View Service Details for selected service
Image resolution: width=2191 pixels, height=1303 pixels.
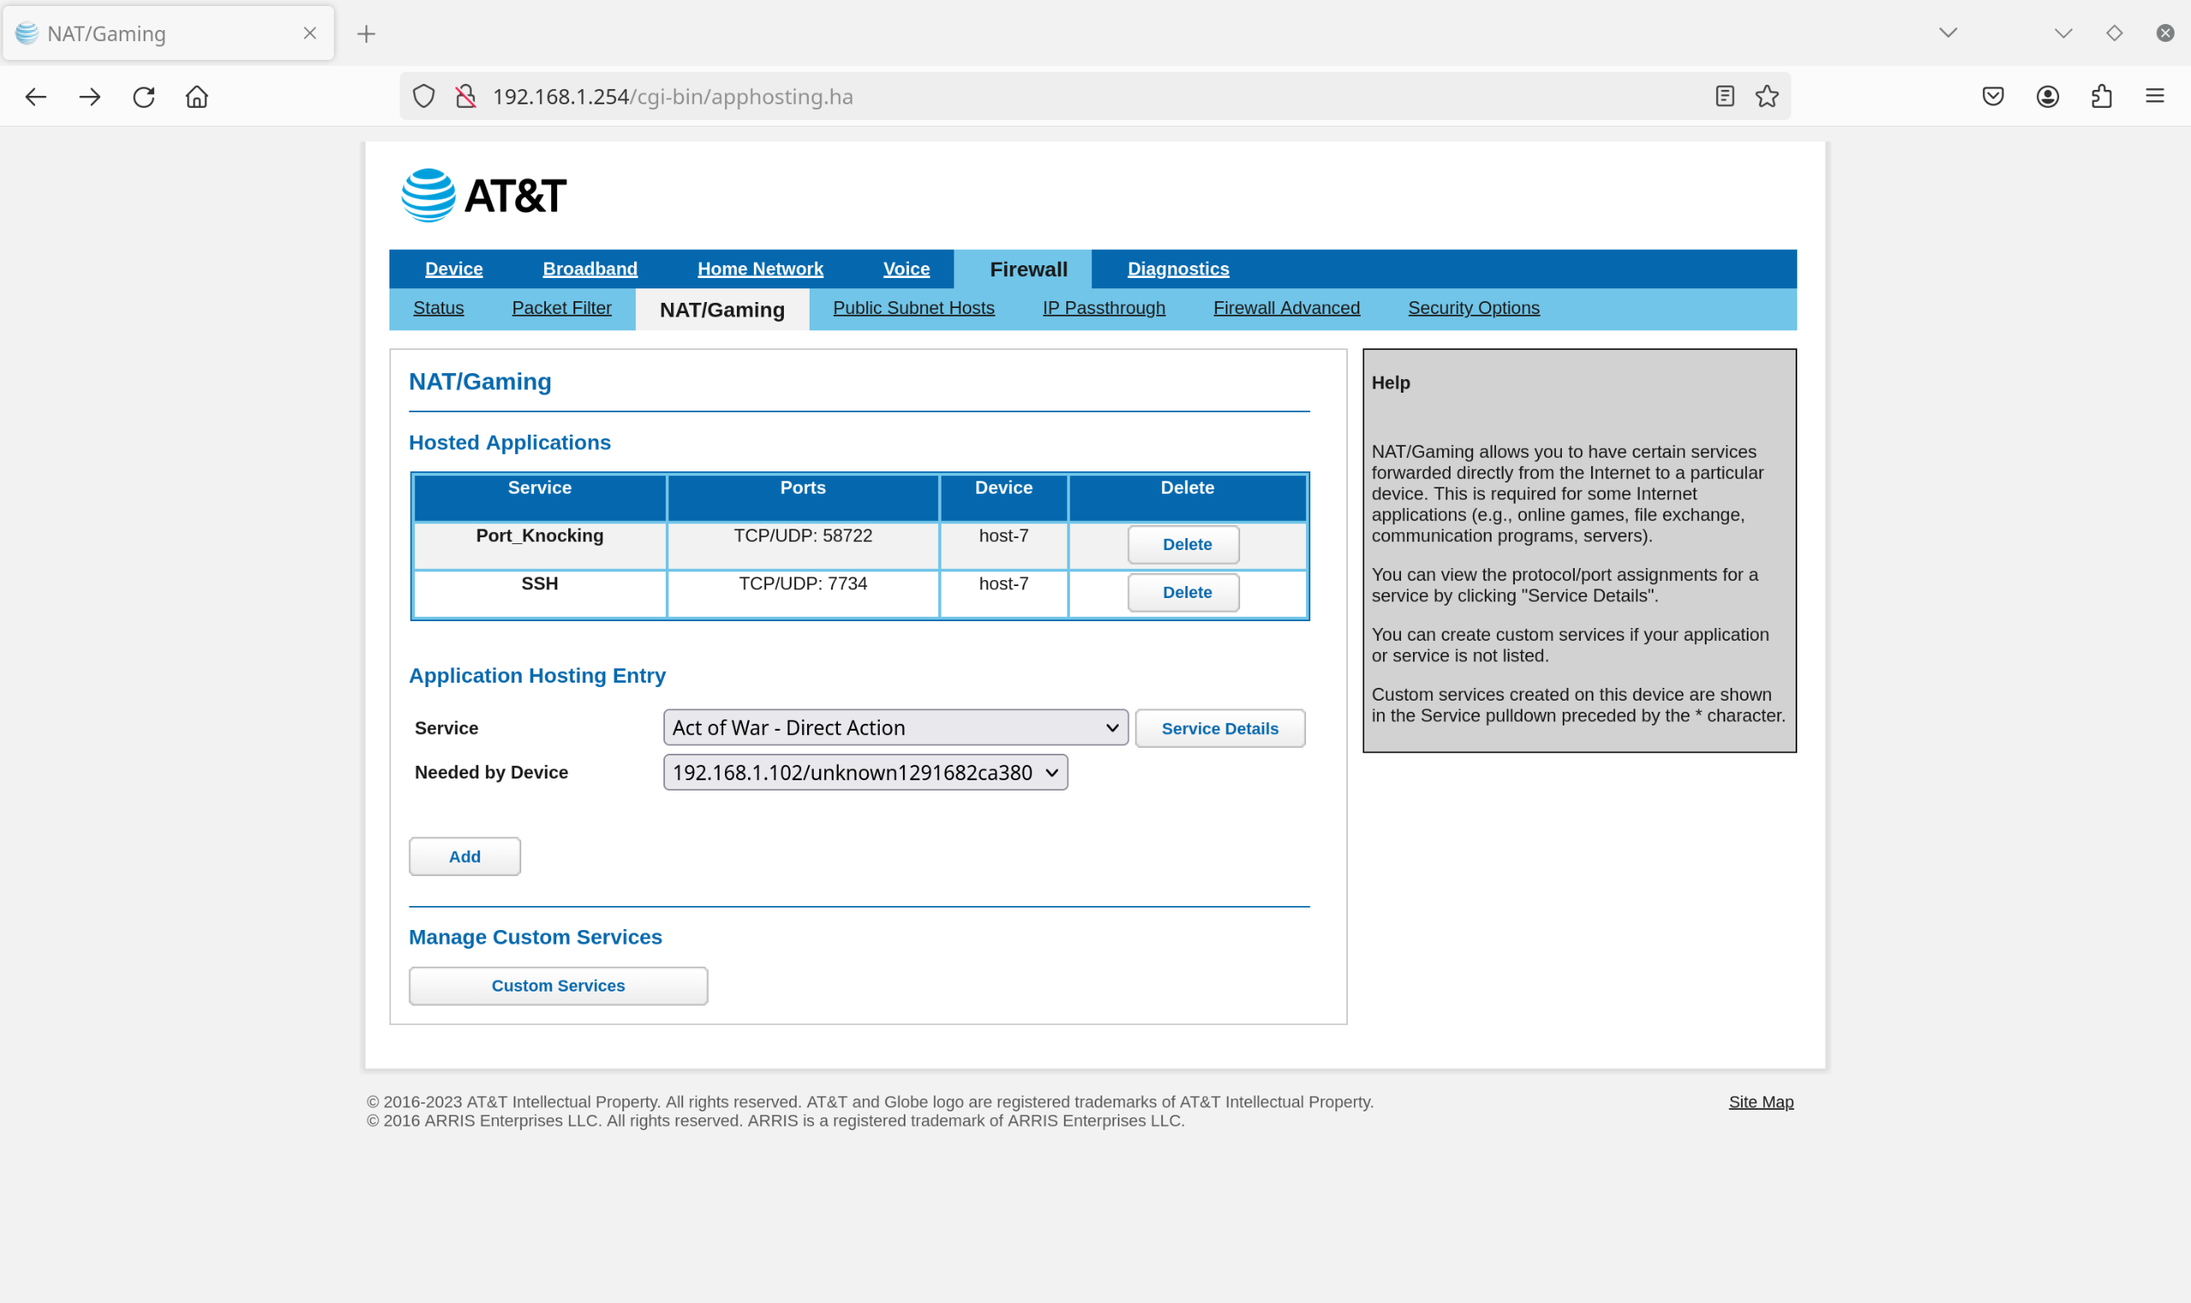tap(1220, 729)
